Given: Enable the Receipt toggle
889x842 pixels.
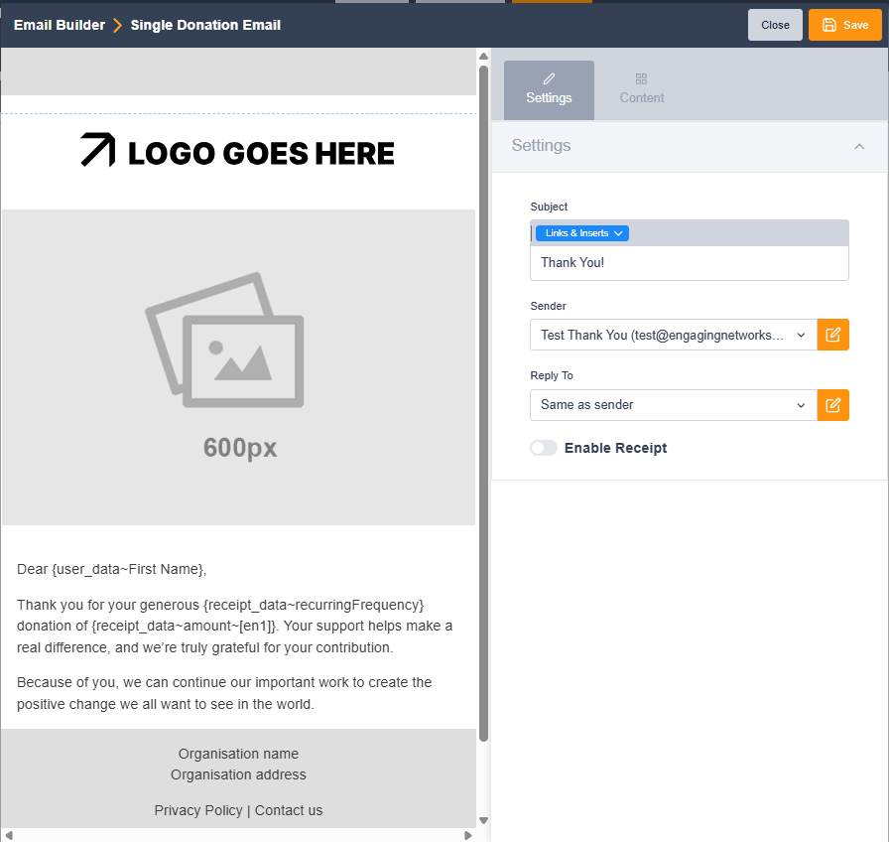Looking at the screenshot, I should click(544, 448).
